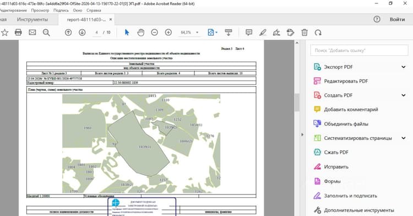The width and height of the screenshot is (413, 216).
Task: Zoom in with plus icon
Action: coord(169,33)
